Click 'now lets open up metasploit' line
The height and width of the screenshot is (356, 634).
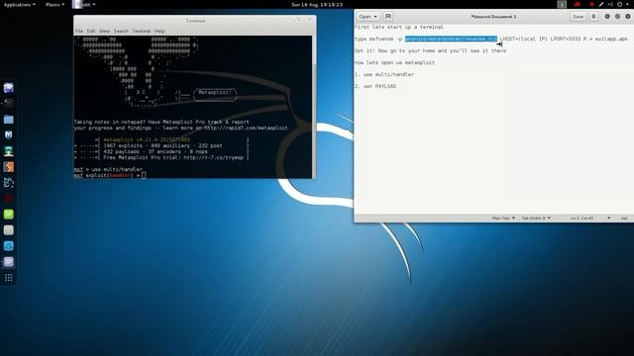coord(394,62)
